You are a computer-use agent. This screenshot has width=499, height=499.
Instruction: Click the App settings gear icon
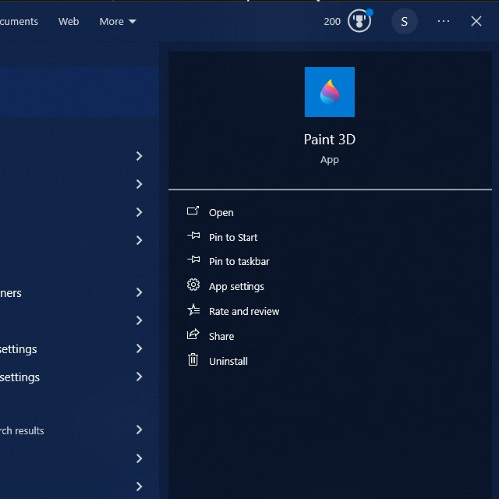point(193,285)
